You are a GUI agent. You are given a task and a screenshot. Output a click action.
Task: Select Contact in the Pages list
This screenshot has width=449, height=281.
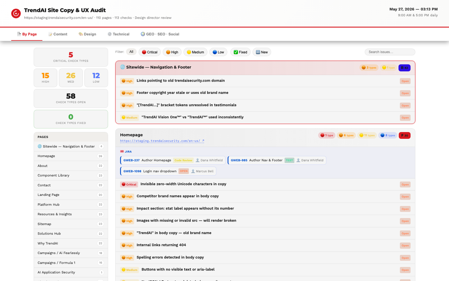point(71,185)
